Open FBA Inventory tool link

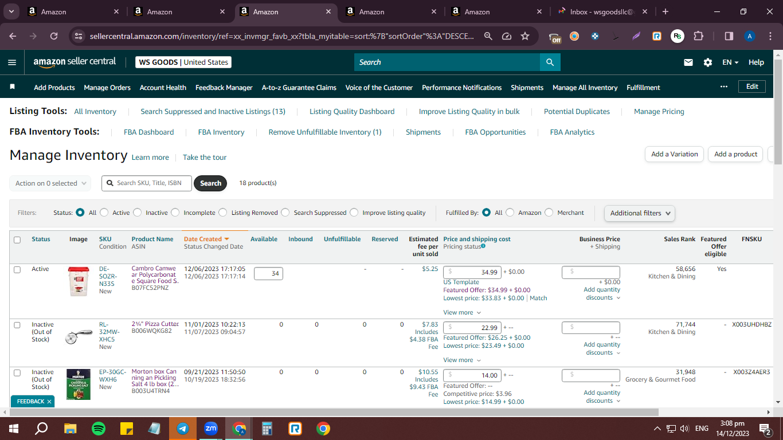(221, 132)
